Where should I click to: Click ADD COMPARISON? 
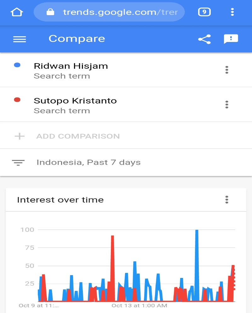click(78, 136)
